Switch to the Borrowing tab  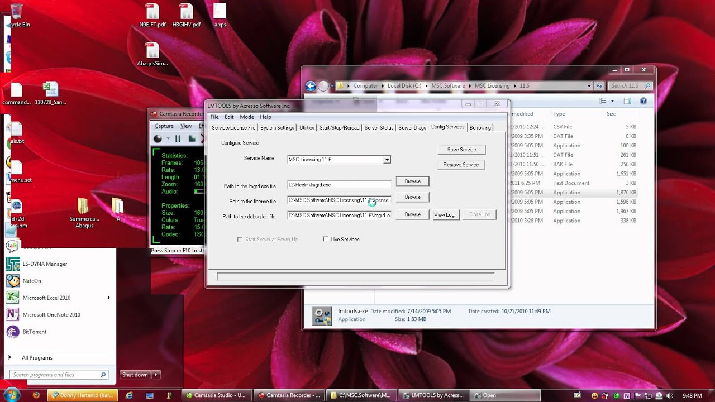pos(480,128)
